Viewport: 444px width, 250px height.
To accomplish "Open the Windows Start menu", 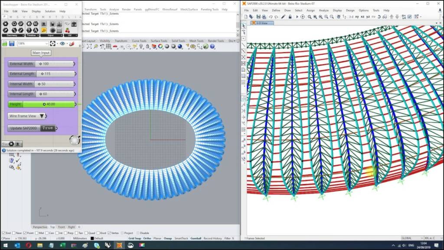I will point(6,245).
